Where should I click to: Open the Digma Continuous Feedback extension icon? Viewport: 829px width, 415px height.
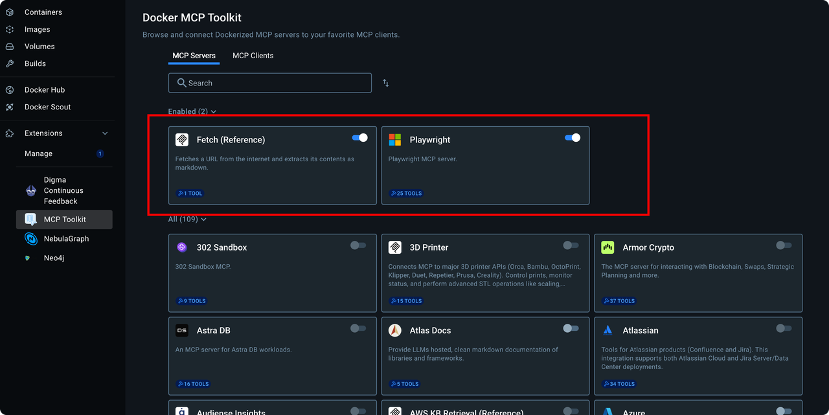pos(31,190)
